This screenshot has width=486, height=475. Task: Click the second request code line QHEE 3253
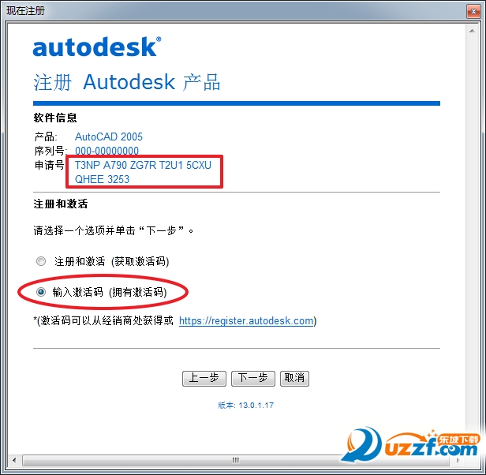pyautogui.click(x=102, y=180)
